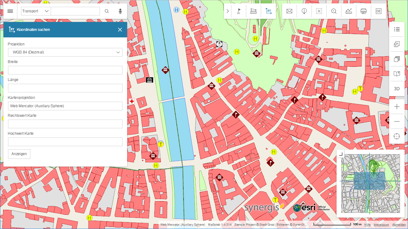Click the microphone voice search icon
The height and width of the screenshot is (229, 408).
120,11
